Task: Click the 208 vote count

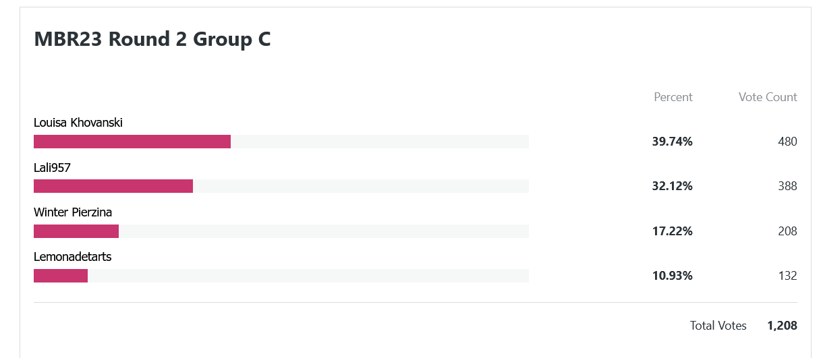Action: [787, 231]
